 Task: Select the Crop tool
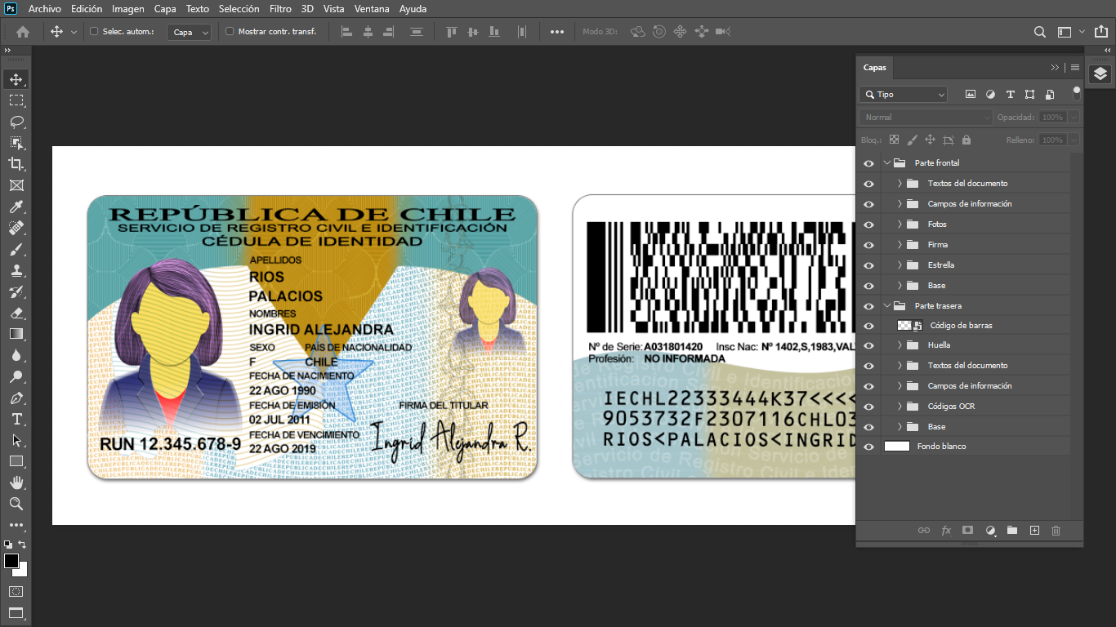pos(16,164)
